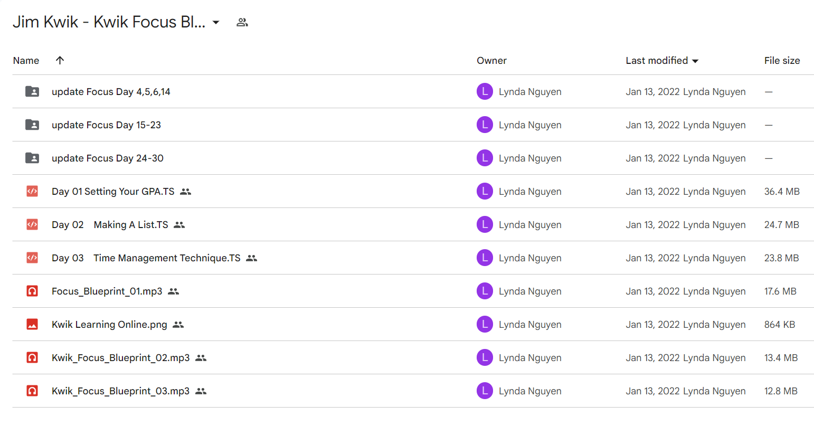Click code file icon for Day 02 Making A List.TS

coord(32,224)
